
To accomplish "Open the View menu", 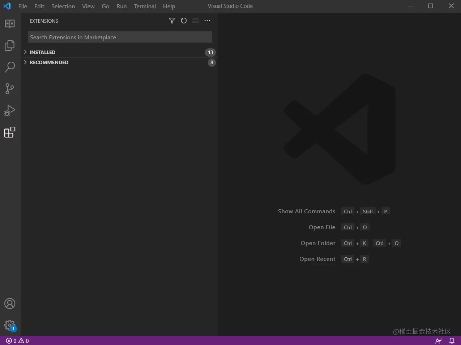I will (88, 6).
